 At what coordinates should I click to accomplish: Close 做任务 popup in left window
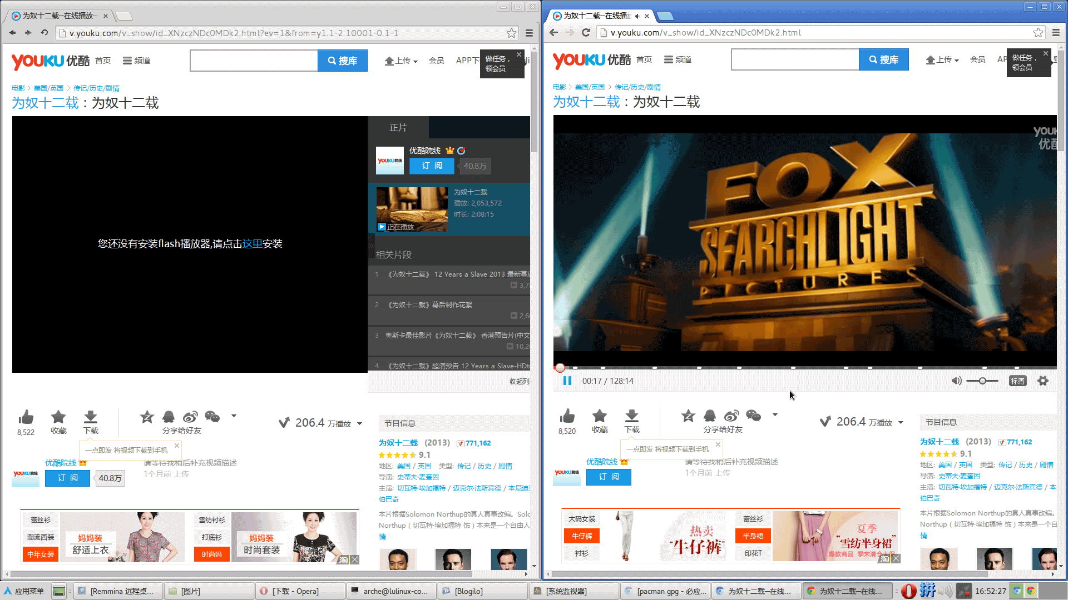[x=519, y=54]
